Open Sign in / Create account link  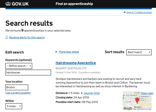pos(139,12)
